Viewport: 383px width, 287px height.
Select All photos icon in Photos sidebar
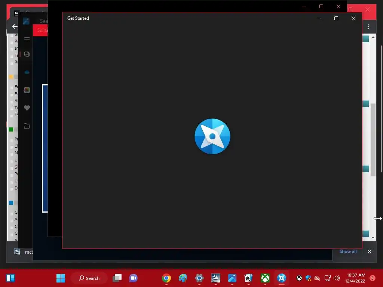27,54
